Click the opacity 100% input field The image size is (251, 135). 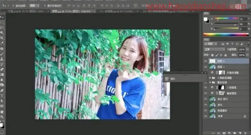coord(242,49)
